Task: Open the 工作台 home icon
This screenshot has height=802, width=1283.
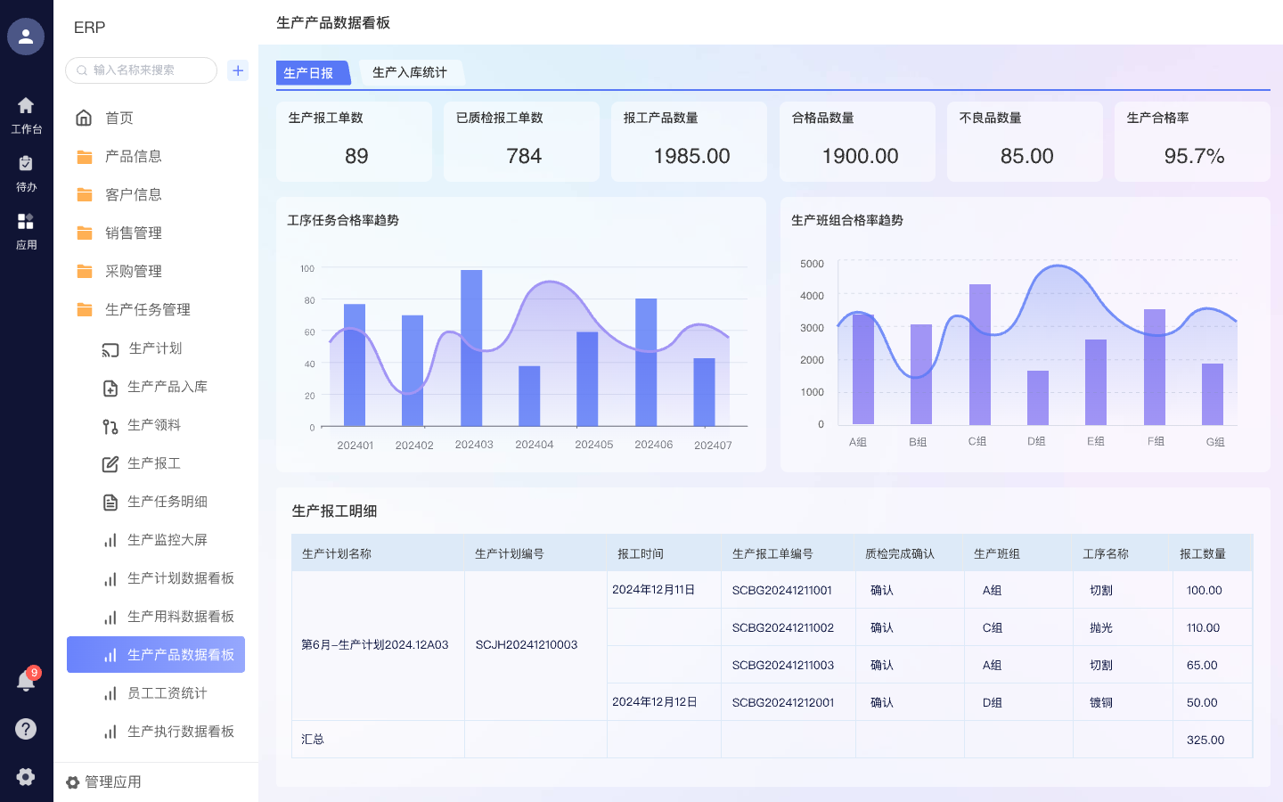Action: pos(26,105)
